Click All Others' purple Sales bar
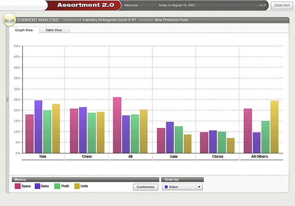 pyautogui.click(x=257, y=143)
